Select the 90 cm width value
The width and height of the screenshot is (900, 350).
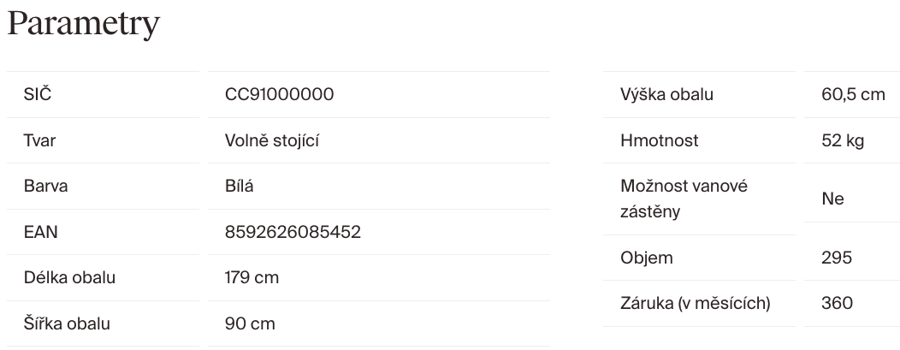click(x=250, y=324)
